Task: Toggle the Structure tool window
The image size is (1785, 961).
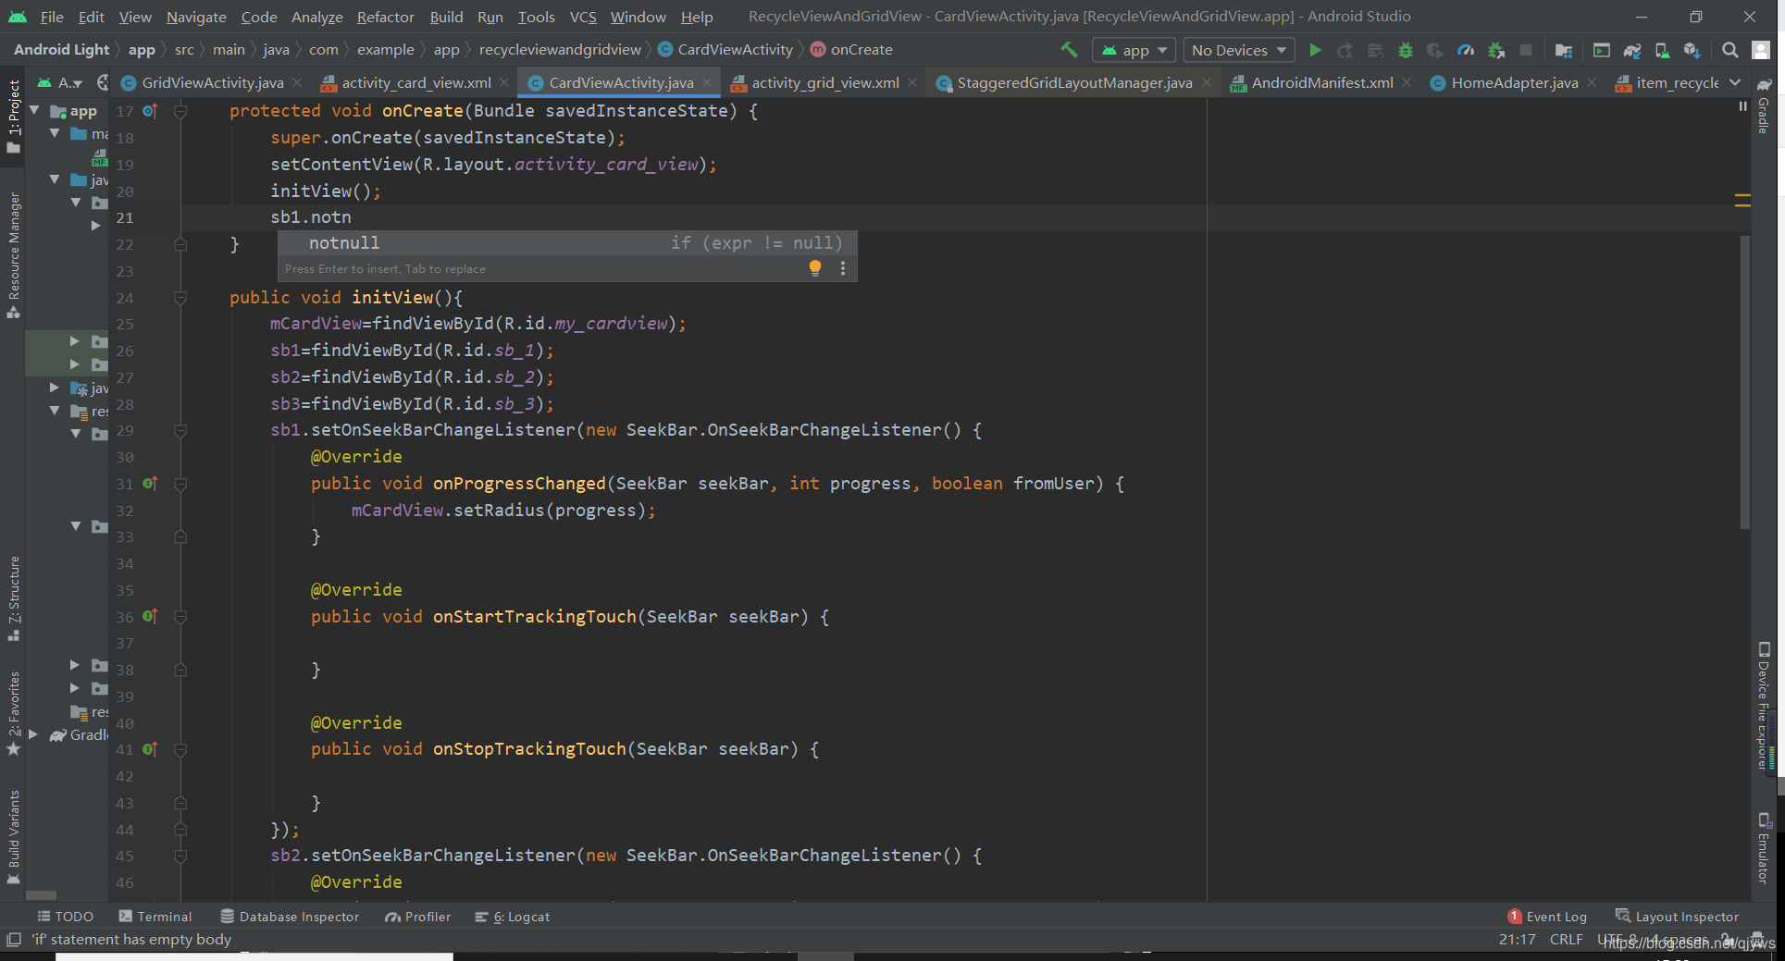Action: 14,598
